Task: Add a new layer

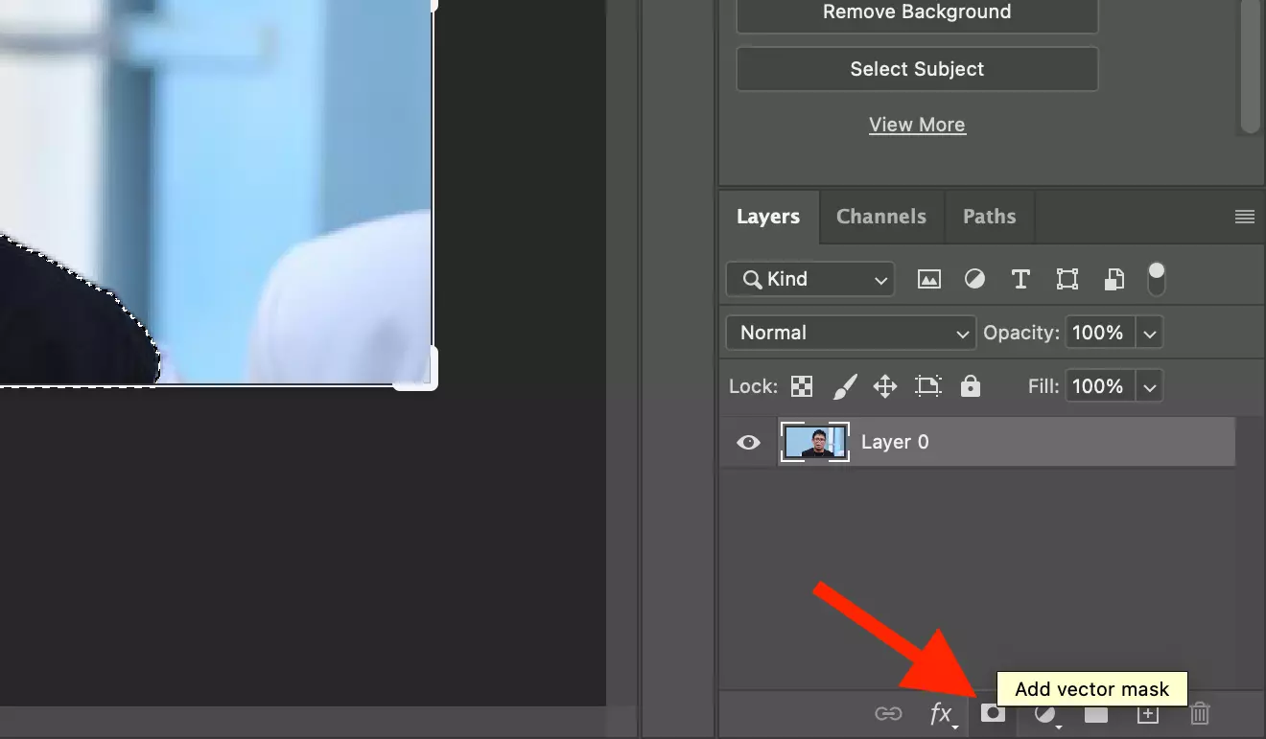Action: [1148, 713]
